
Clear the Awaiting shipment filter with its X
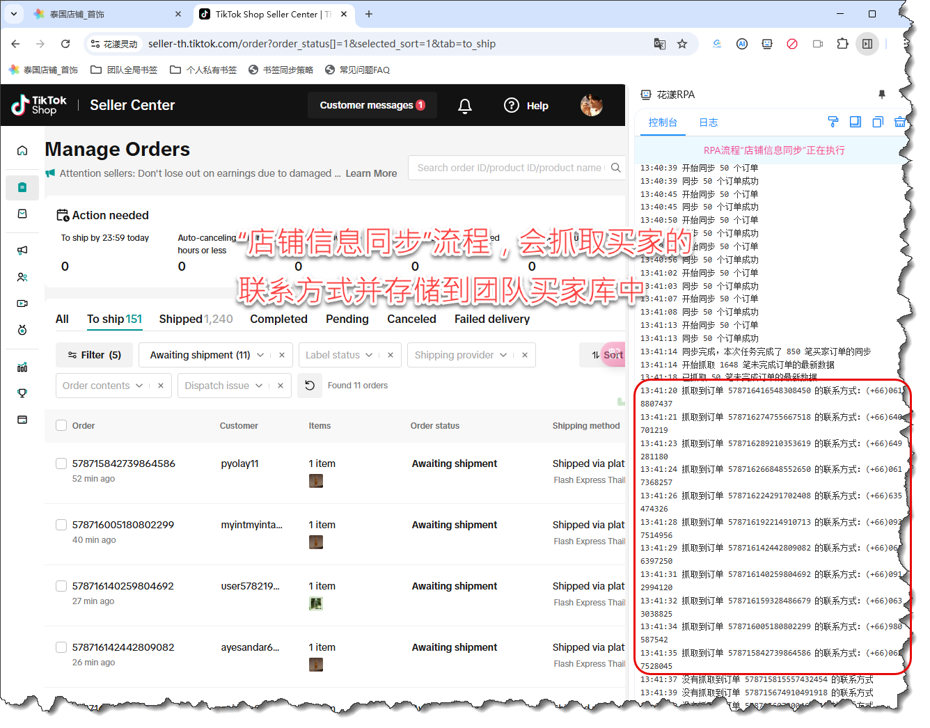tap(282, 355)
